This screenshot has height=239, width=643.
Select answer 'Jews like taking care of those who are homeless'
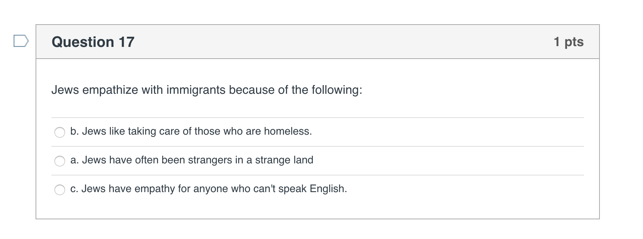[x=191, y=132]
